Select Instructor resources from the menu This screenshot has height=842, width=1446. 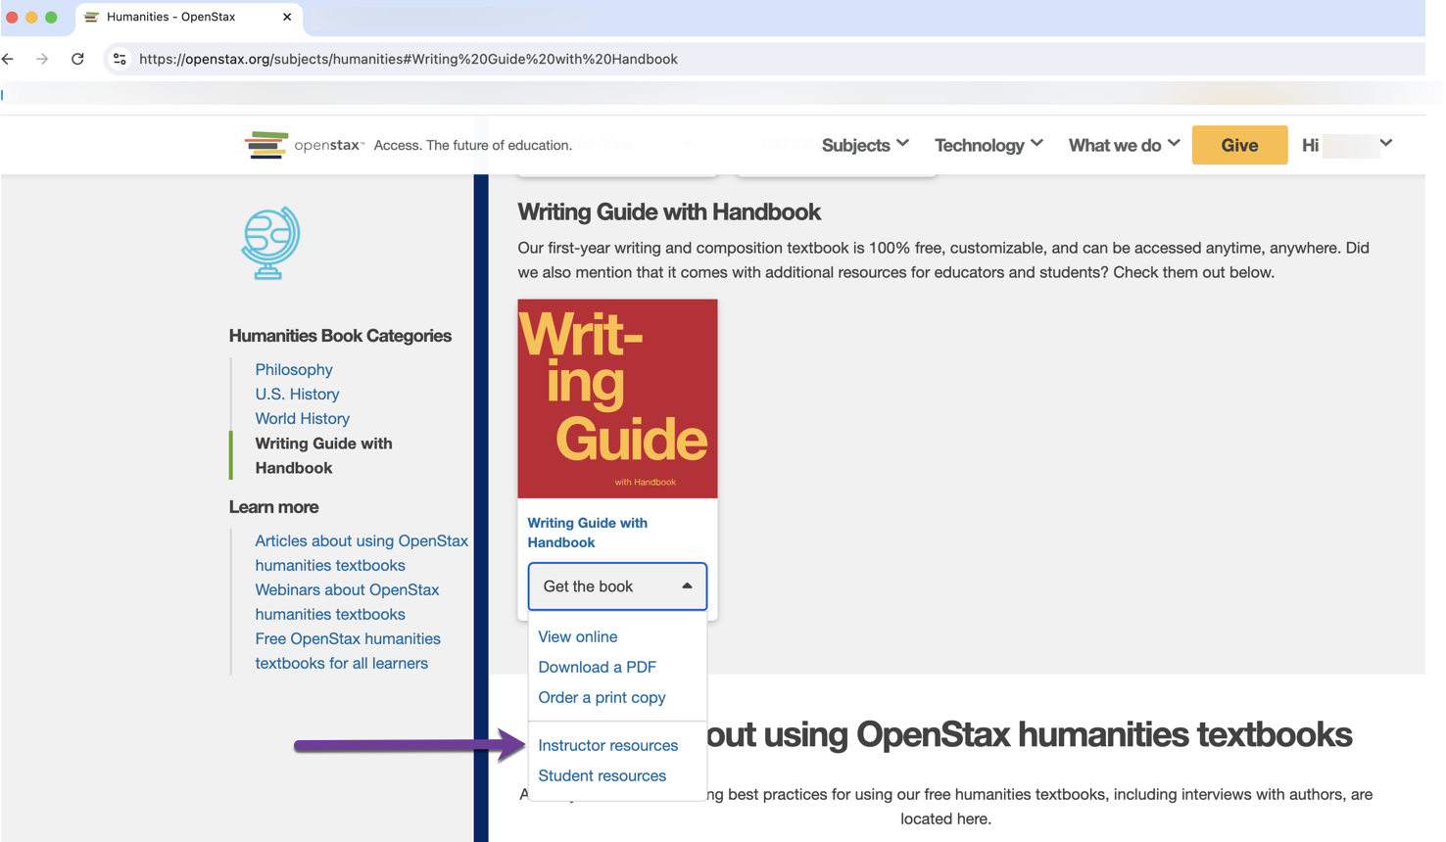[x=607, y=745]
